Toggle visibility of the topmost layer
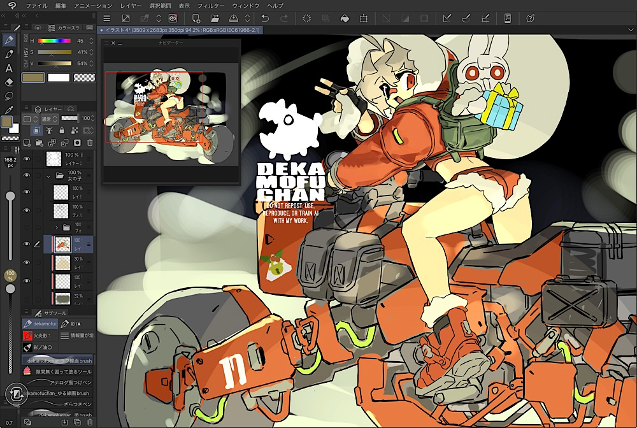The width and height of the screenshot is (637, 428). point(27,159)
